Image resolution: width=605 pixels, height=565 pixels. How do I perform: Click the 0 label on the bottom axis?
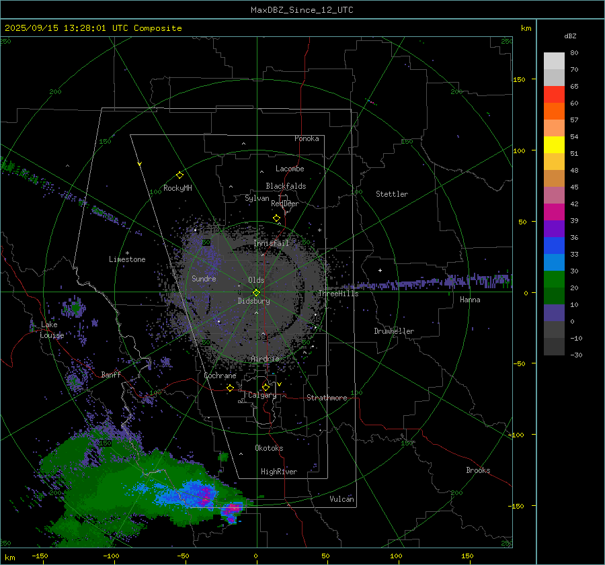point(256,556)
